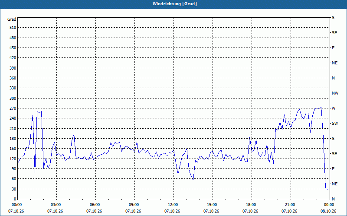
Task: Click the 12:00 time label on x-axis
Action: coord(173,205)
